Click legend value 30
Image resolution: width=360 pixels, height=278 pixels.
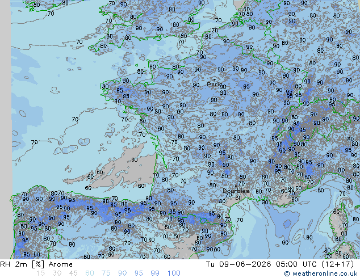click(57, 273)
